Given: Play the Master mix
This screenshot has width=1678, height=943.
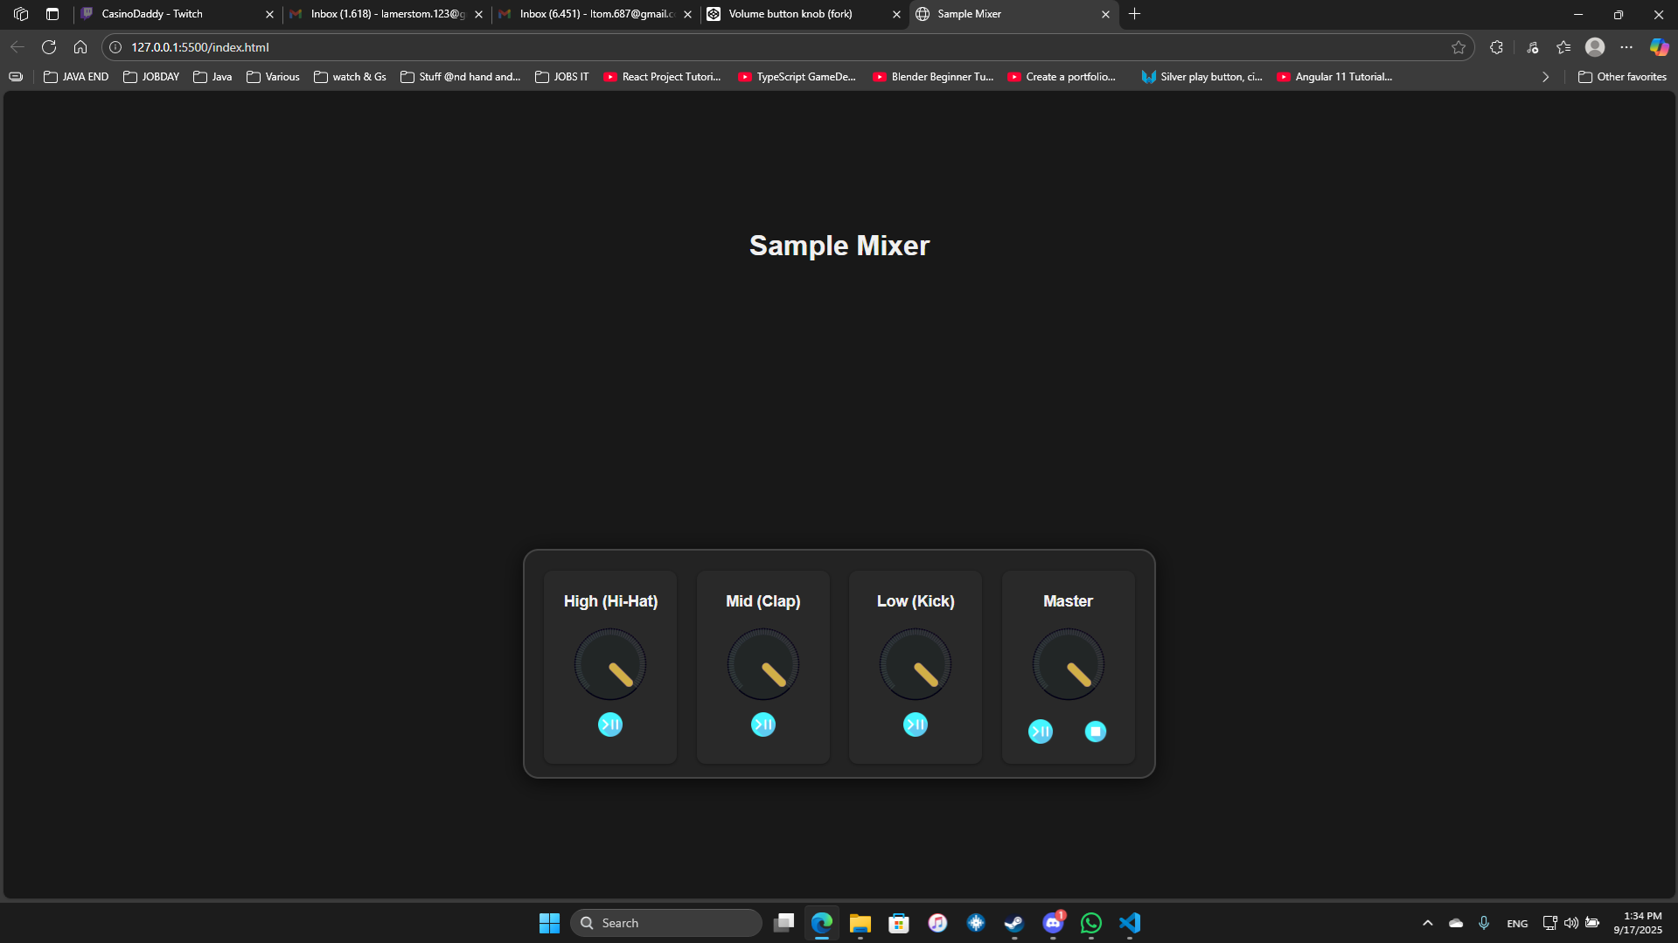Looking at the screenshot, I should 1040,732.
